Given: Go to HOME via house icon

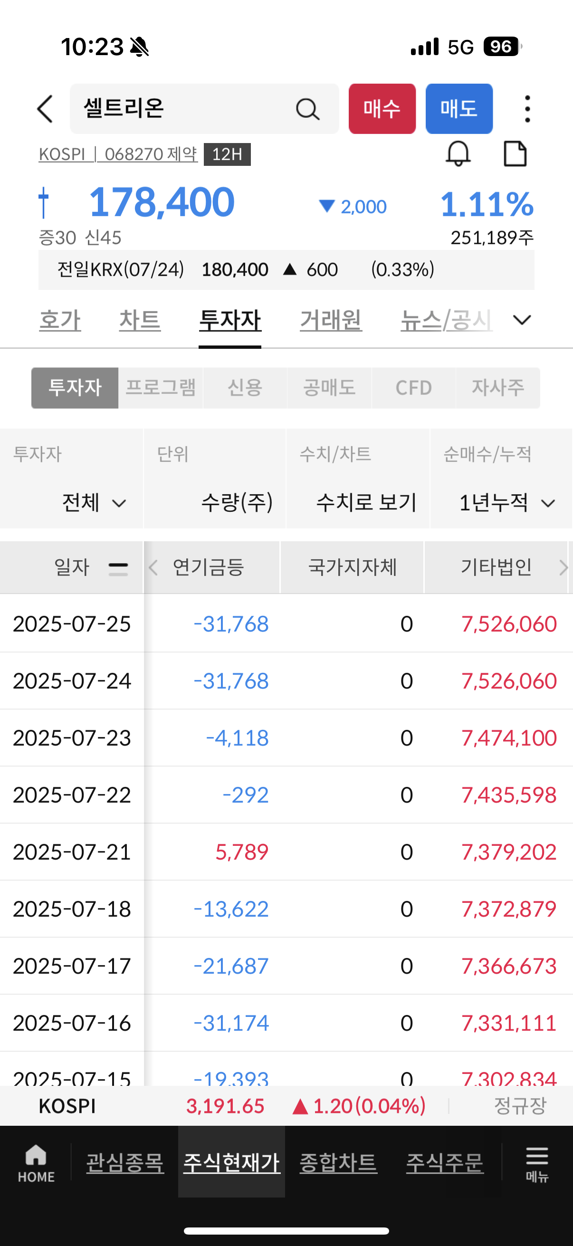Looking at the screenshot, I should coord(36,1163).
